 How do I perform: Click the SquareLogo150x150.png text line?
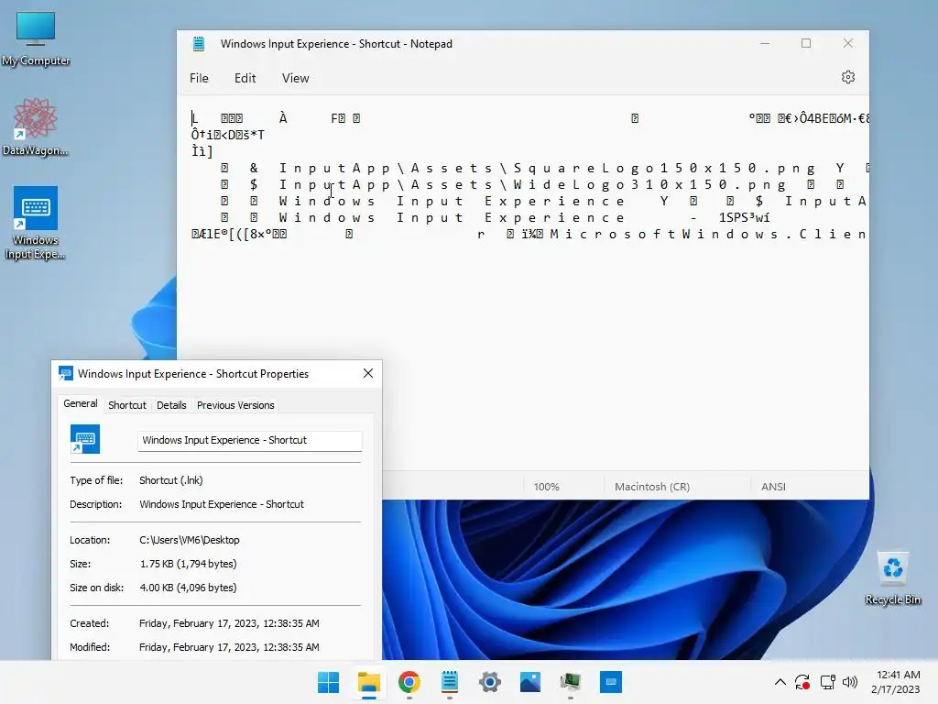point(546,169)
